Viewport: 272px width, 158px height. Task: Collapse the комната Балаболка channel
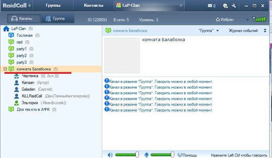[5, 69]
